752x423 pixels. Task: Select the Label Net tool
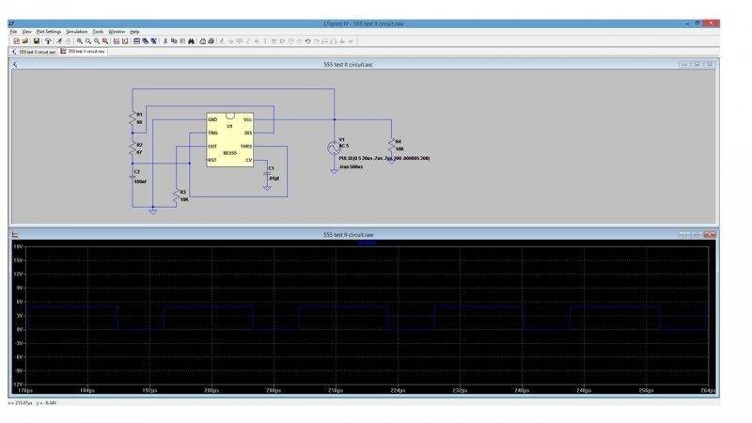click(240, 41)
